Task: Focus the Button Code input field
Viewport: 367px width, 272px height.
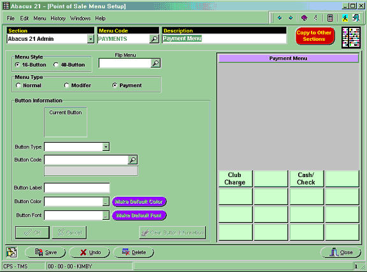Action: 86,160
